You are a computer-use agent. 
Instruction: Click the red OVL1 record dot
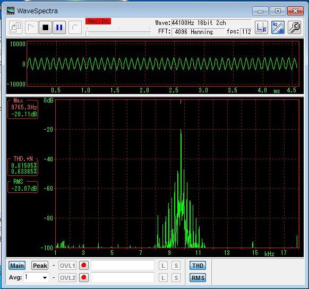[x=84, y=265]
